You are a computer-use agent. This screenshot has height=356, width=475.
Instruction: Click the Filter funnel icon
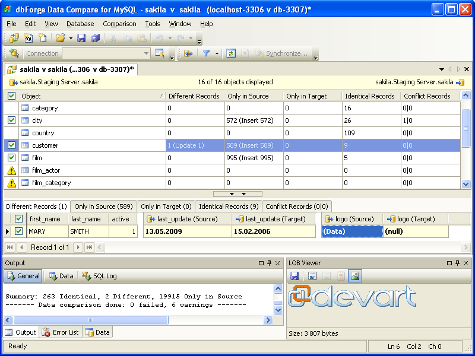point(206,53)
